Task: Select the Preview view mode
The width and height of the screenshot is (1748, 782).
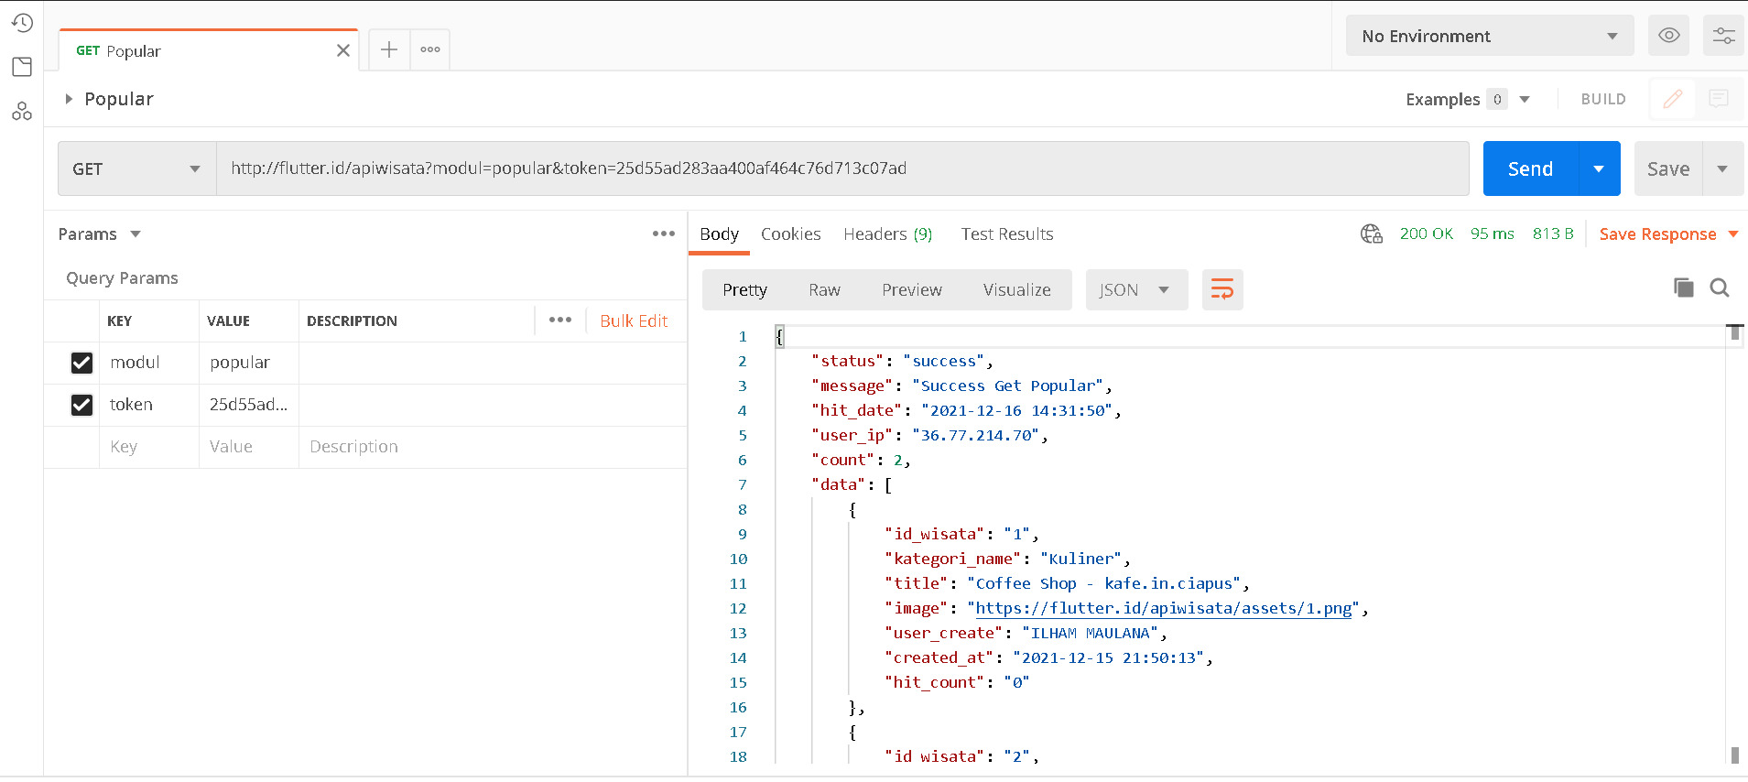Action: (911, 289)
